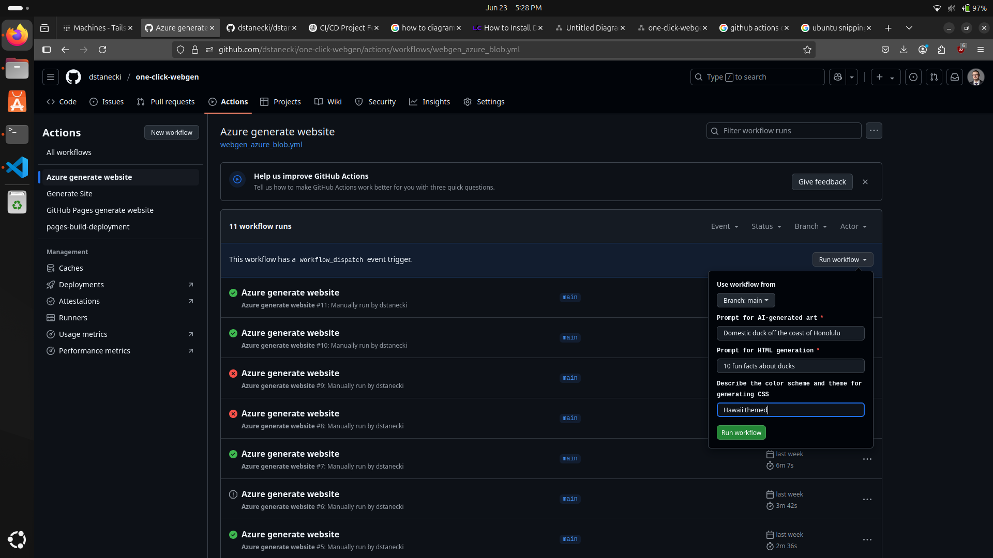The height and width of the screenshot is (558, 993).
Task: Open Terminal from Ubuntu dock
Action: tap(17, 134)
